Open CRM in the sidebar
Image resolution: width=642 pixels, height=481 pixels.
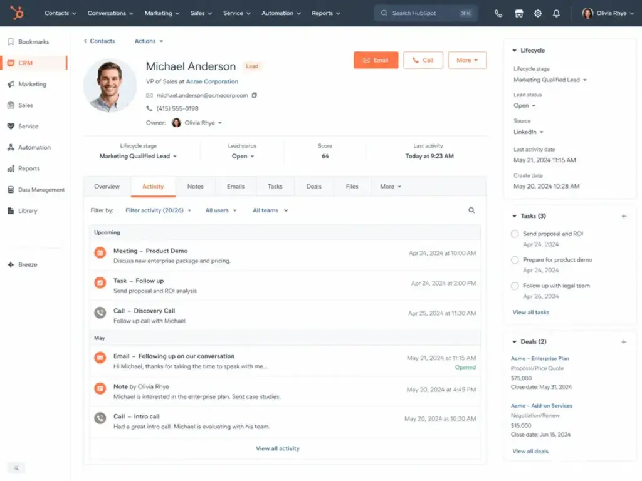[x=34, y=63]
